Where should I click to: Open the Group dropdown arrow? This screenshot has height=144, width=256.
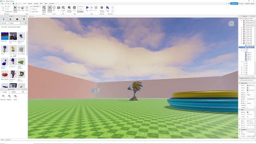pos(84,6)
